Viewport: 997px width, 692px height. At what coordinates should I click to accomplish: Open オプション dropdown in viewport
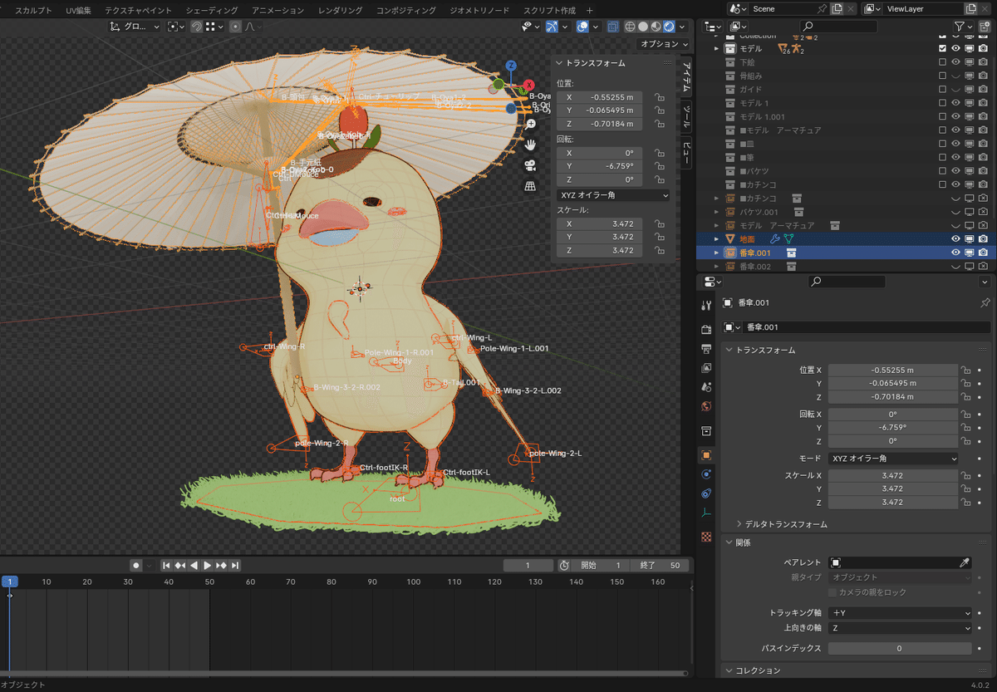click(665, 44)
